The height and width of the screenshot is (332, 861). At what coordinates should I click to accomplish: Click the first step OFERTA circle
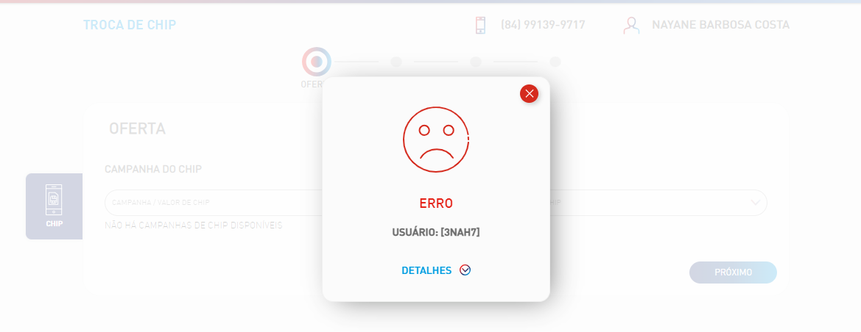tap(316, 62)
